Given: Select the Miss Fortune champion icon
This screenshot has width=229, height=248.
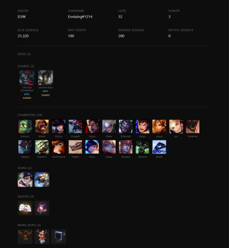Looking at the screenshot, I should click(59, 147).
